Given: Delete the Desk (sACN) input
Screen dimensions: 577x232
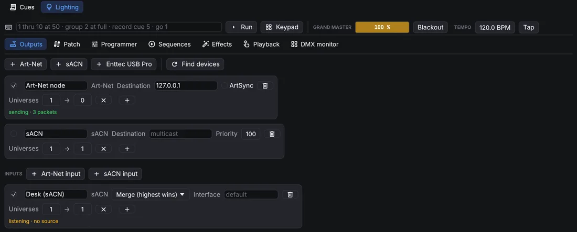Looking at the screenshot, I should (290, 194).
